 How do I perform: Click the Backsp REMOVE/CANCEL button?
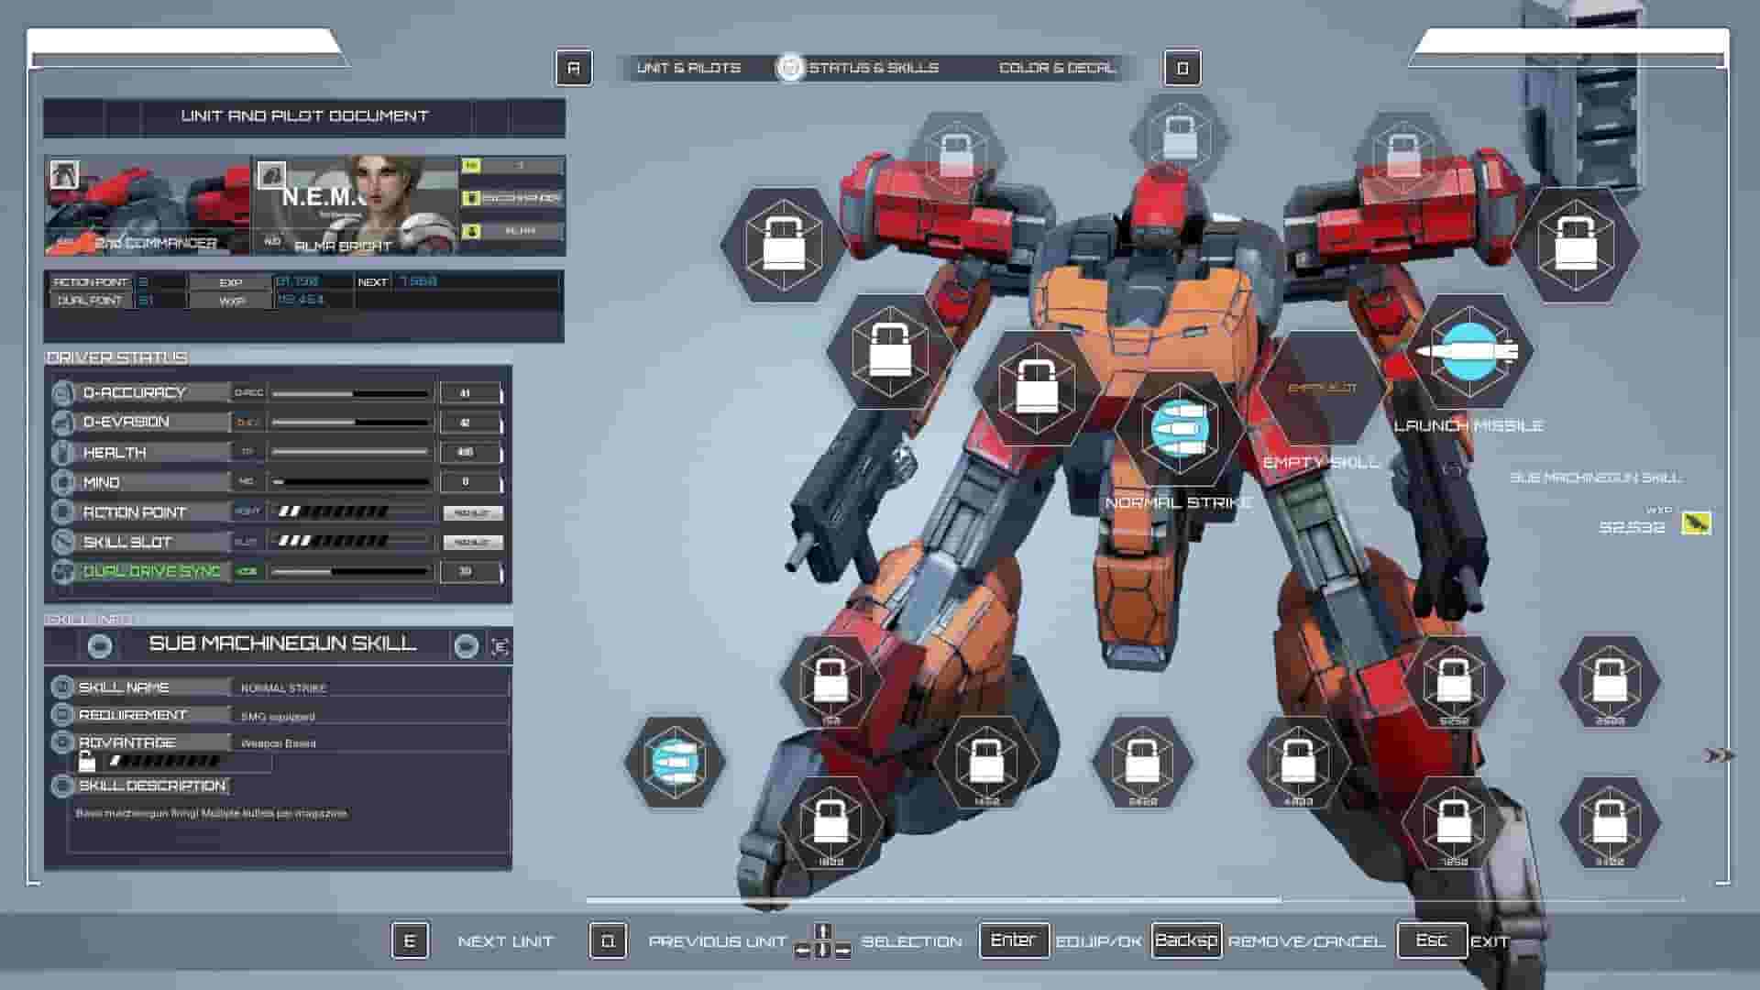pos(1187,940)
